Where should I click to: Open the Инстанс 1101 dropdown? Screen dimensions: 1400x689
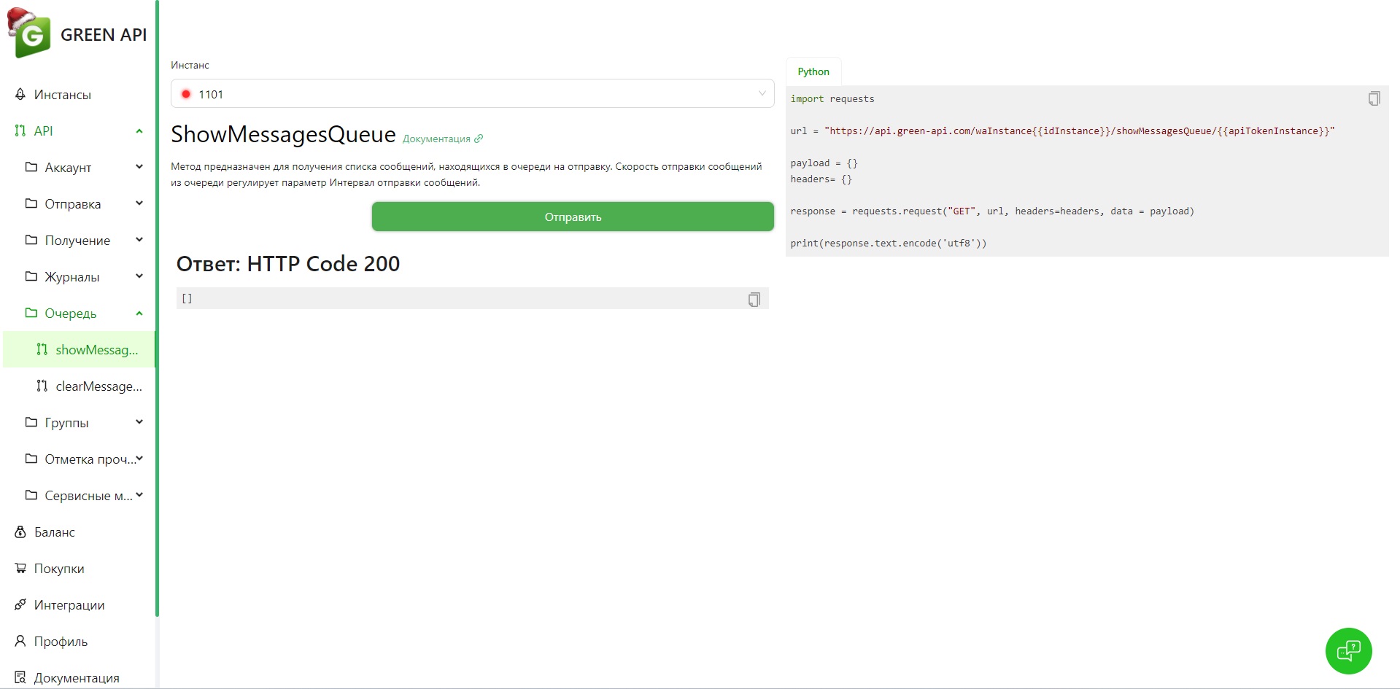coord(472,94)
